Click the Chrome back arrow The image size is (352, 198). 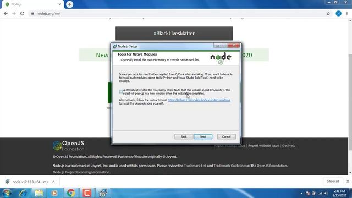(x=5, y=13)
